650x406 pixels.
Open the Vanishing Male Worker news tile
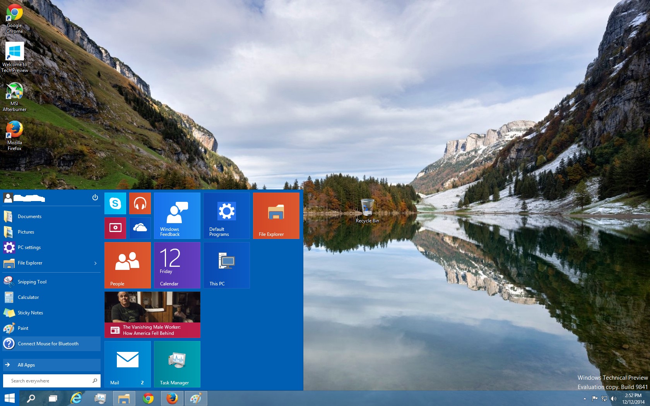152,314
